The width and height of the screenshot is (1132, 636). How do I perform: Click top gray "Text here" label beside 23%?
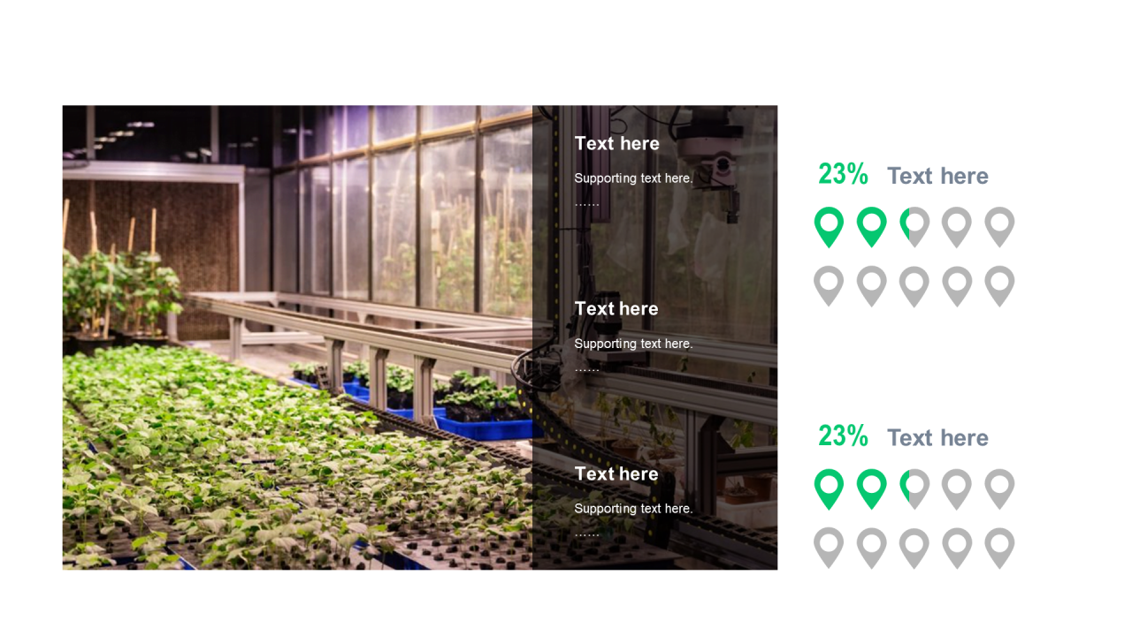point(937,176)
